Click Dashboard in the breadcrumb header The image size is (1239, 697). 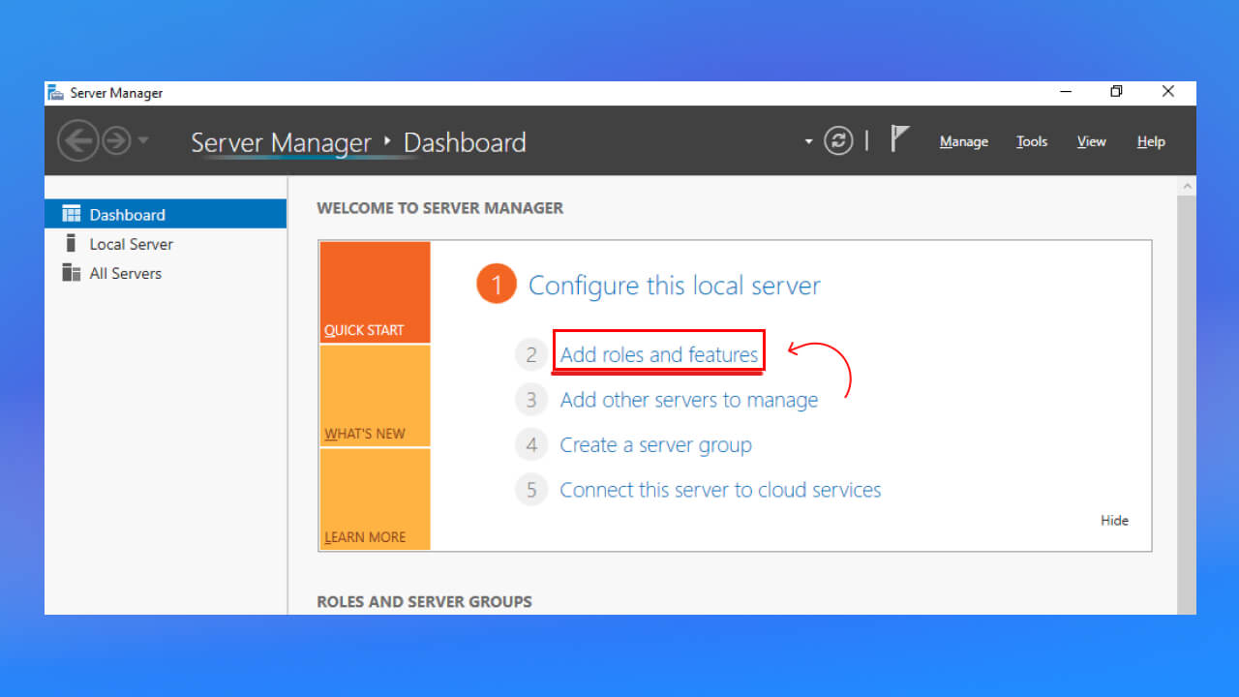coord(465,142)
